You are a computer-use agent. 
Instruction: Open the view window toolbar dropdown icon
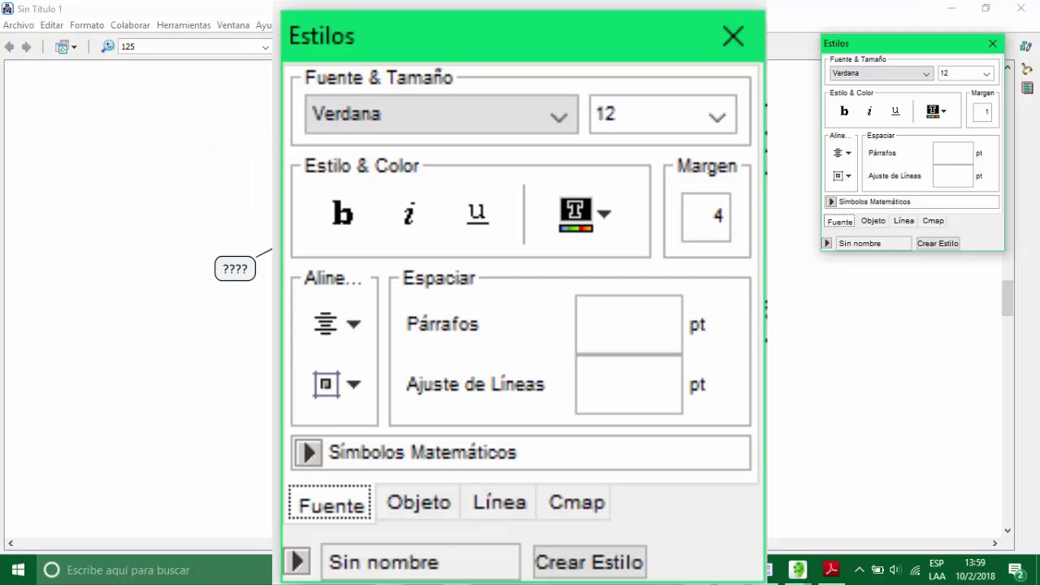pos(66,47)
